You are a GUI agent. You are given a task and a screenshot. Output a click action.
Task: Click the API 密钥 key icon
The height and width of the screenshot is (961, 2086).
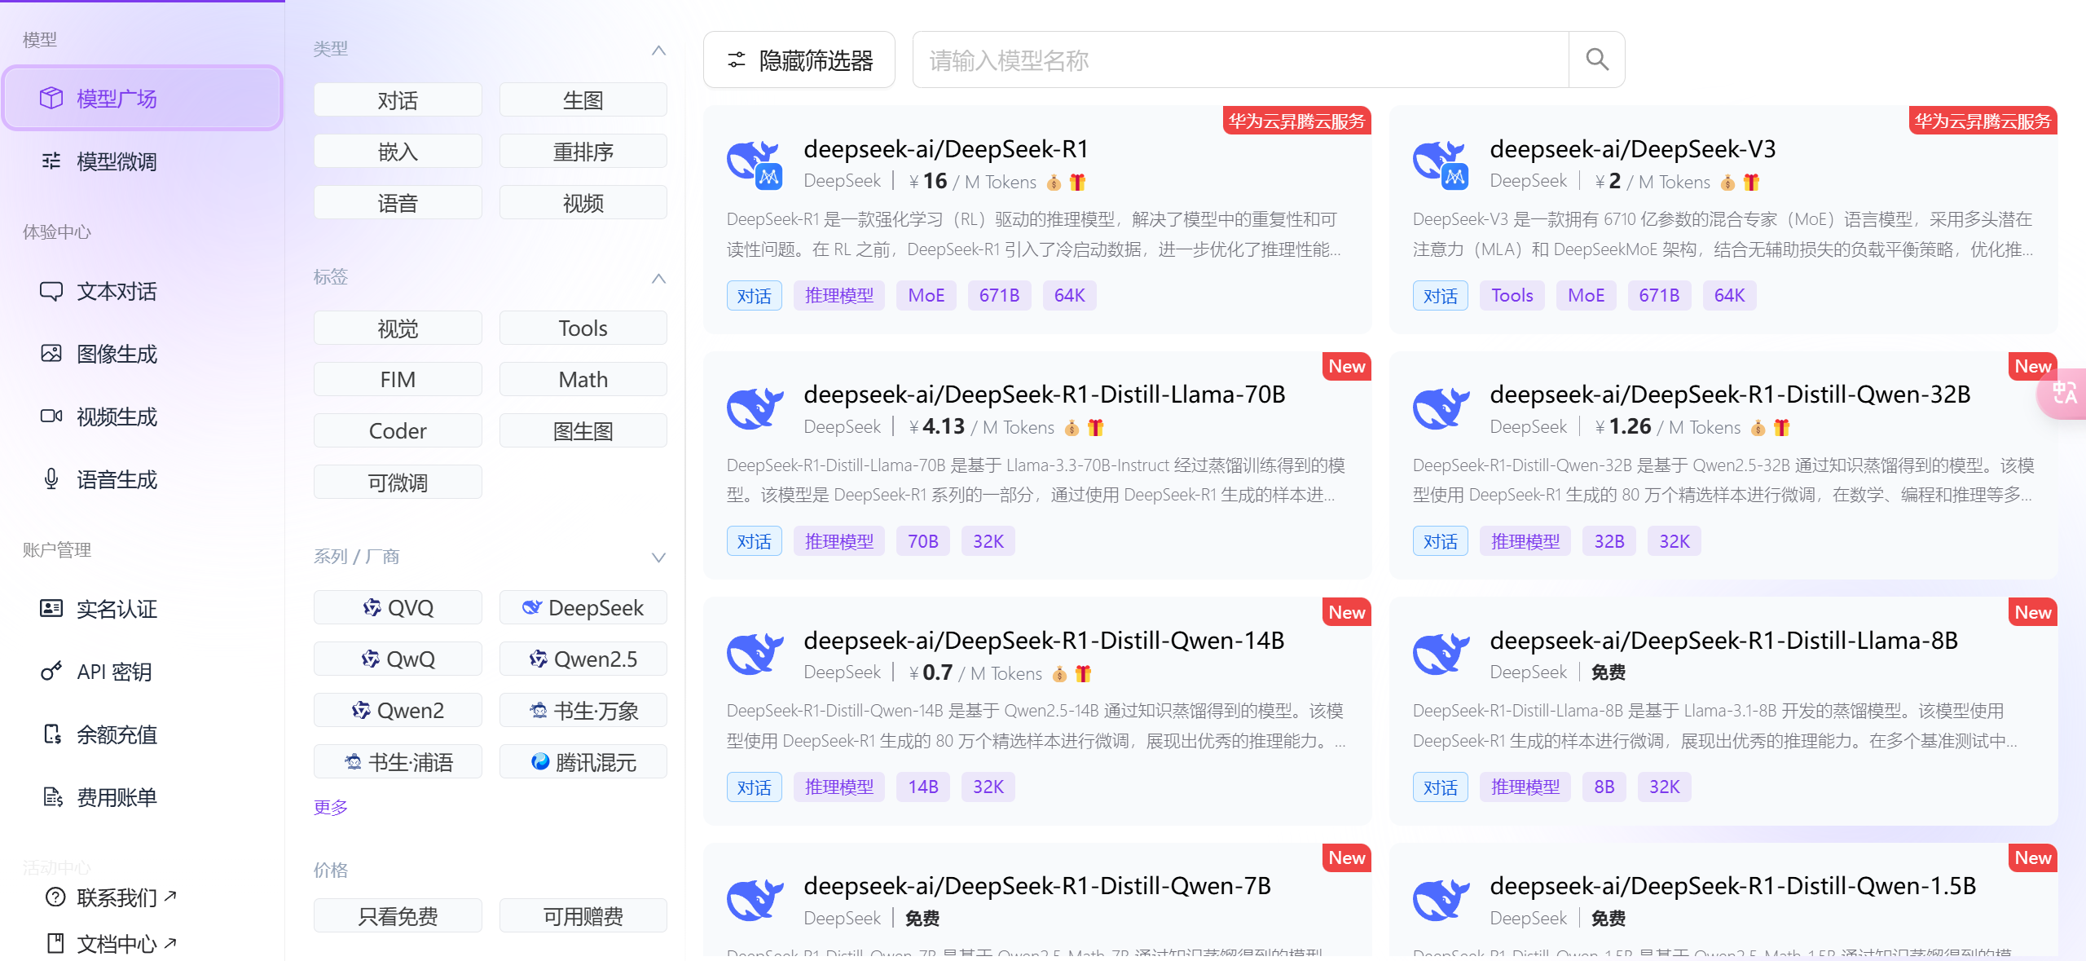[51, 672]
